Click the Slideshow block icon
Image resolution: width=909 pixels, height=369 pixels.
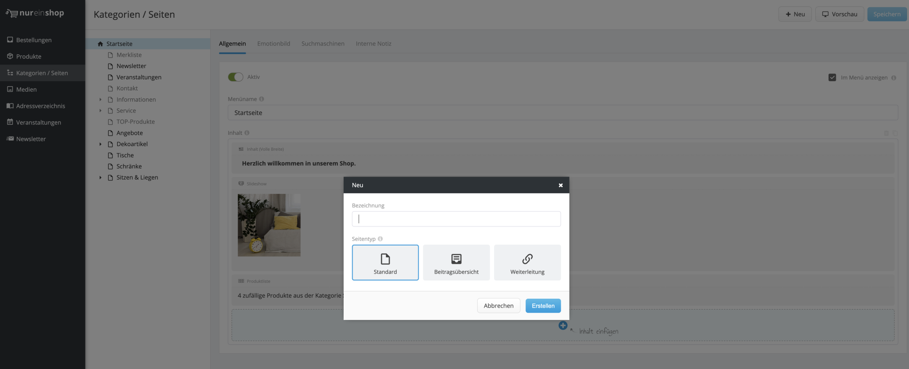(x=241, y=184)
